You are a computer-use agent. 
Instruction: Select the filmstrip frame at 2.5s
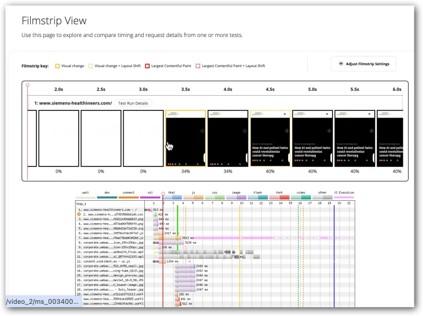pyautogui.click(x=101, y=138)
